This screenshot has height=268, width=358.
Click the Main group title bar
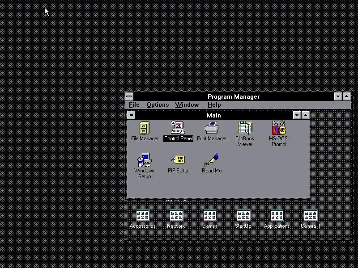(x=214, y=115)
